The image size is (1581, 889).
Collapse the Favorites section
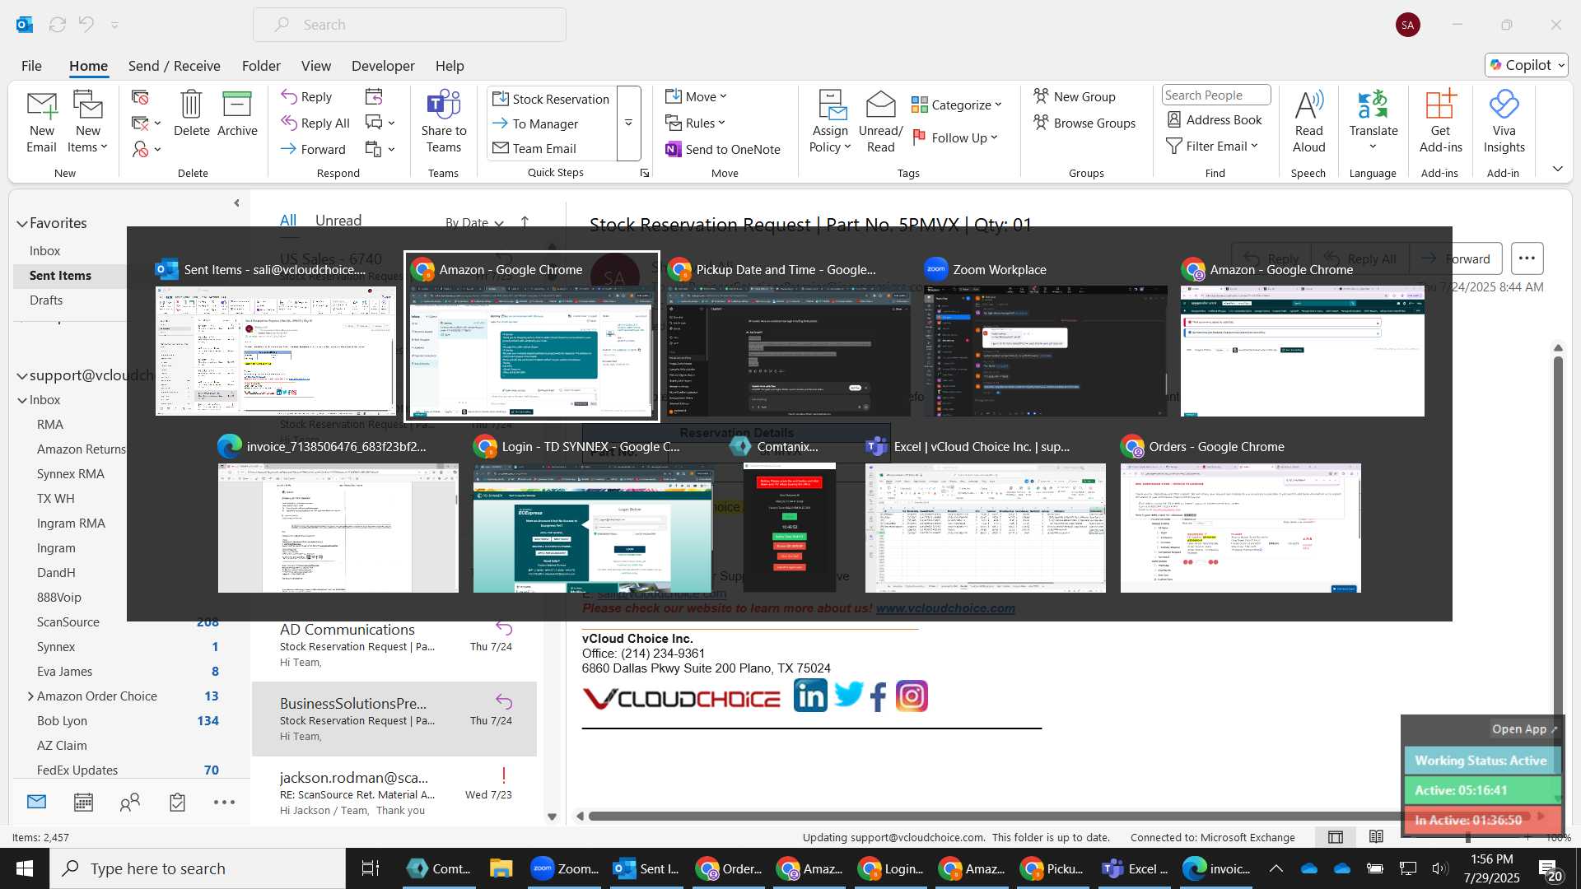22,223
